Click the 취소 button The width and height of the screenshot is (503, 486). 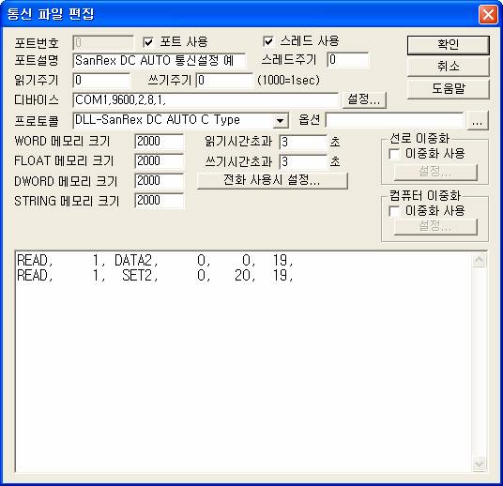coord(449,67)
